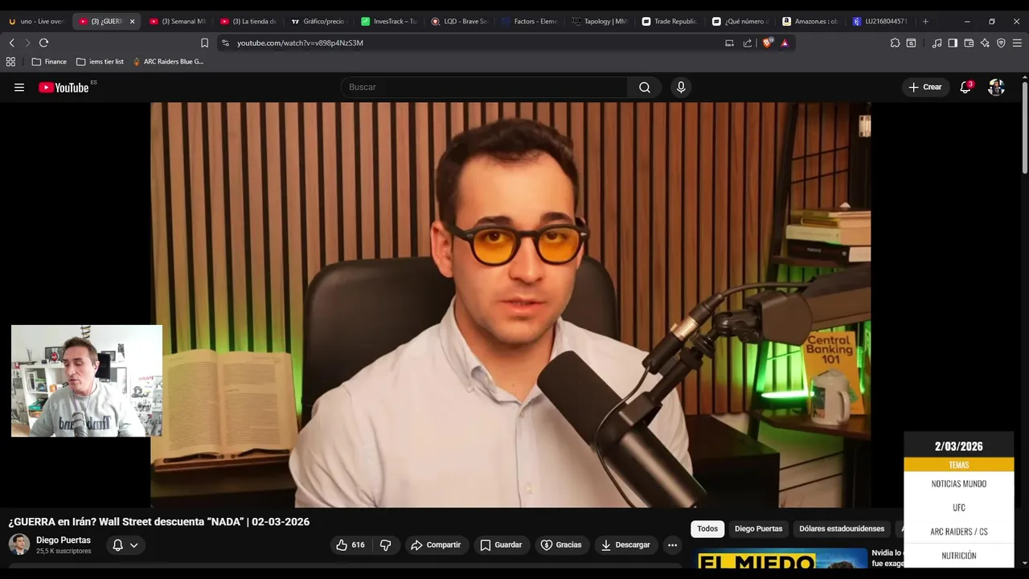1029x579 pixels.
Task: Go back with the browser back arrow
Action: click(x=11, y=43)
